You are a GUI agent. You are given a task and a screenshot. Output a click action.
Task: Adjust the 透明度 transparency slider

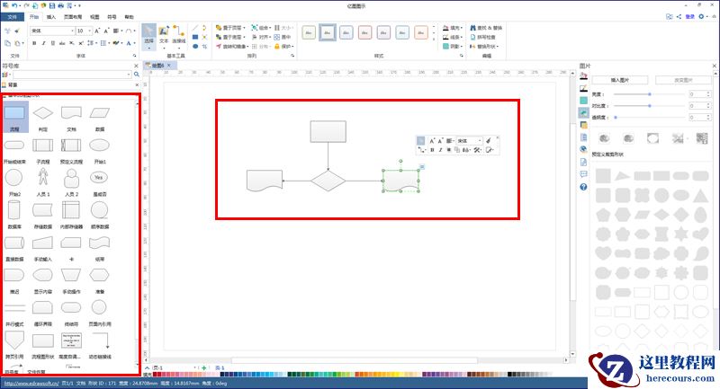[x=650, y=118]
